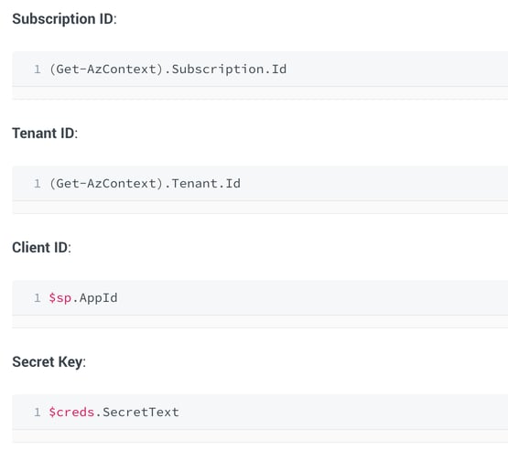Screen dimensions: 508x450
Task: Click the horizontal scrollbar under Tenant code
Action: [x=260, y=208]
